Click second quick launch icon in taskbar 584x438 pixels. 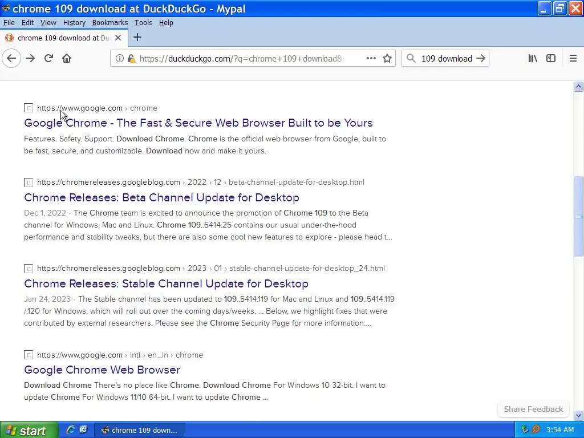coord(83,430)
